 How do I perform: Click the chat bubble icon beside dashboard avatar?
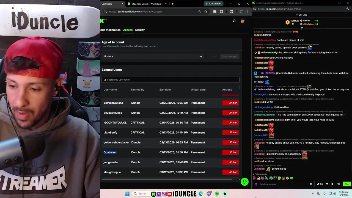click(234, 21)
